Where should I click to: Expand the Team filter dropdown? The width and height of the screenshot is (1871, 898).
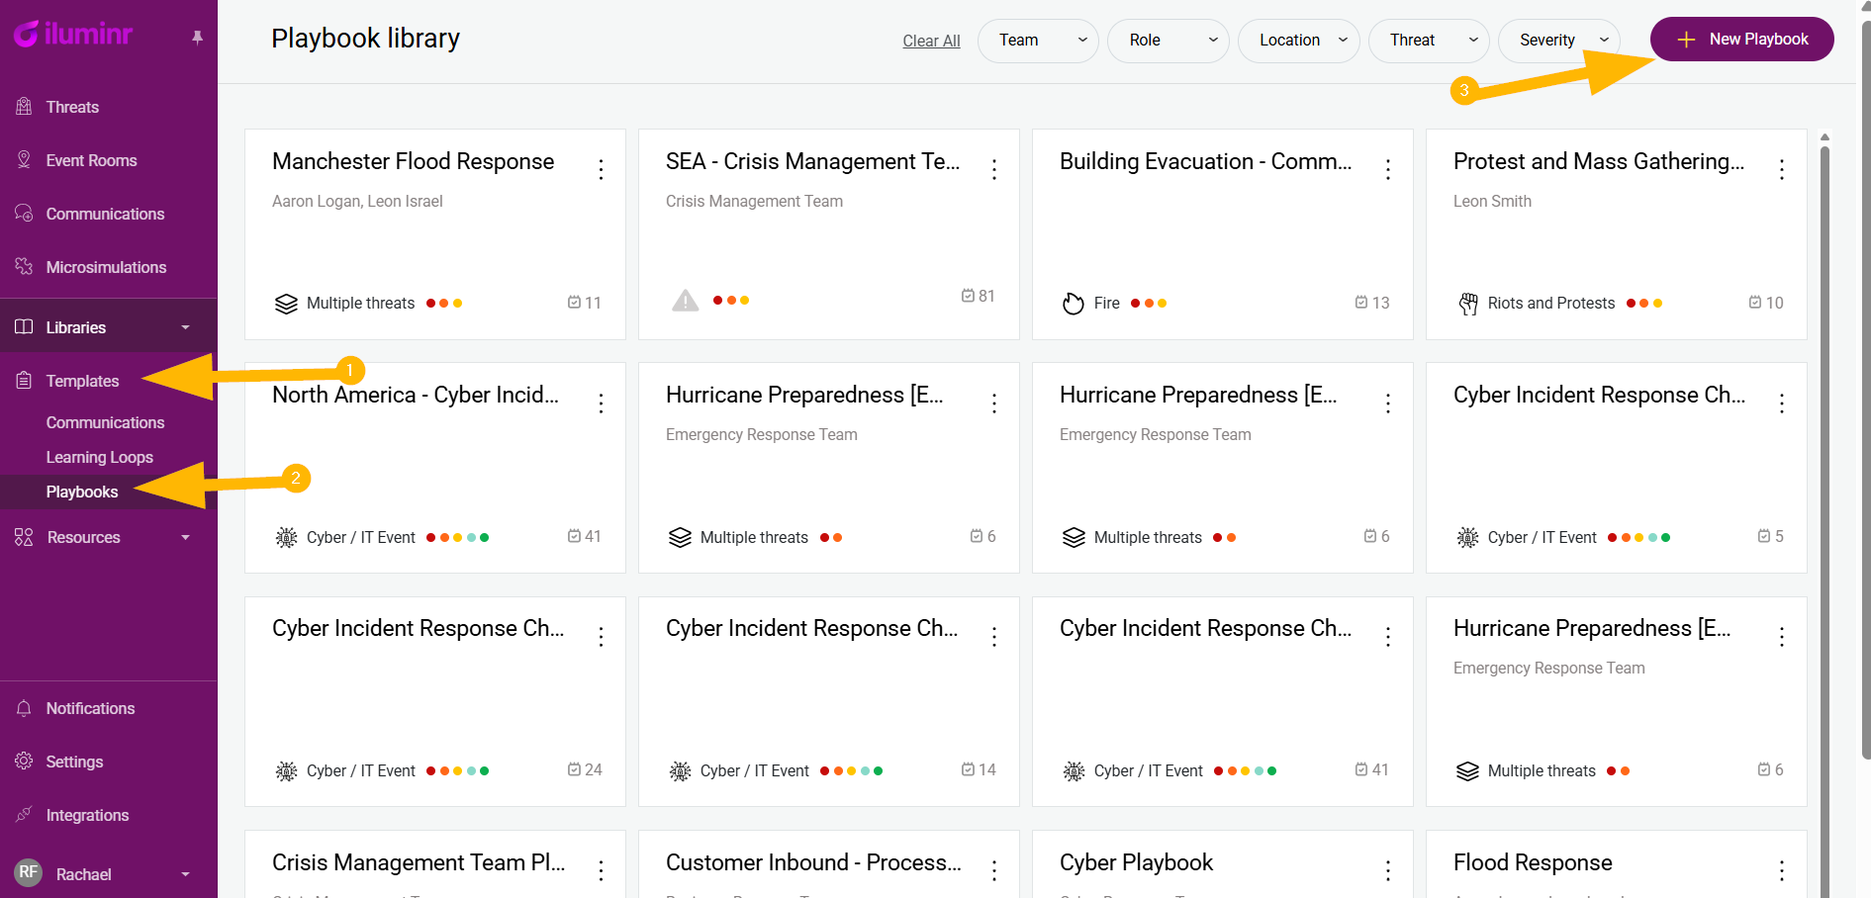1038,41
